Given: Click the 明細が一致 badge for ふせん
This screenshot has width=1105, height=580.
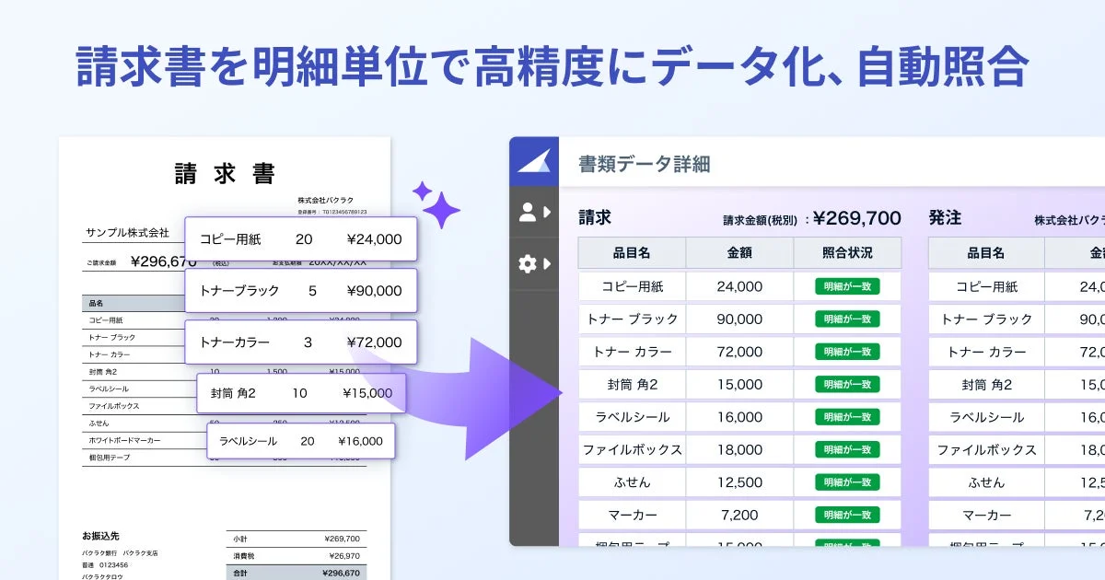Looking at the screenshot, I should (x=847, y=482).
